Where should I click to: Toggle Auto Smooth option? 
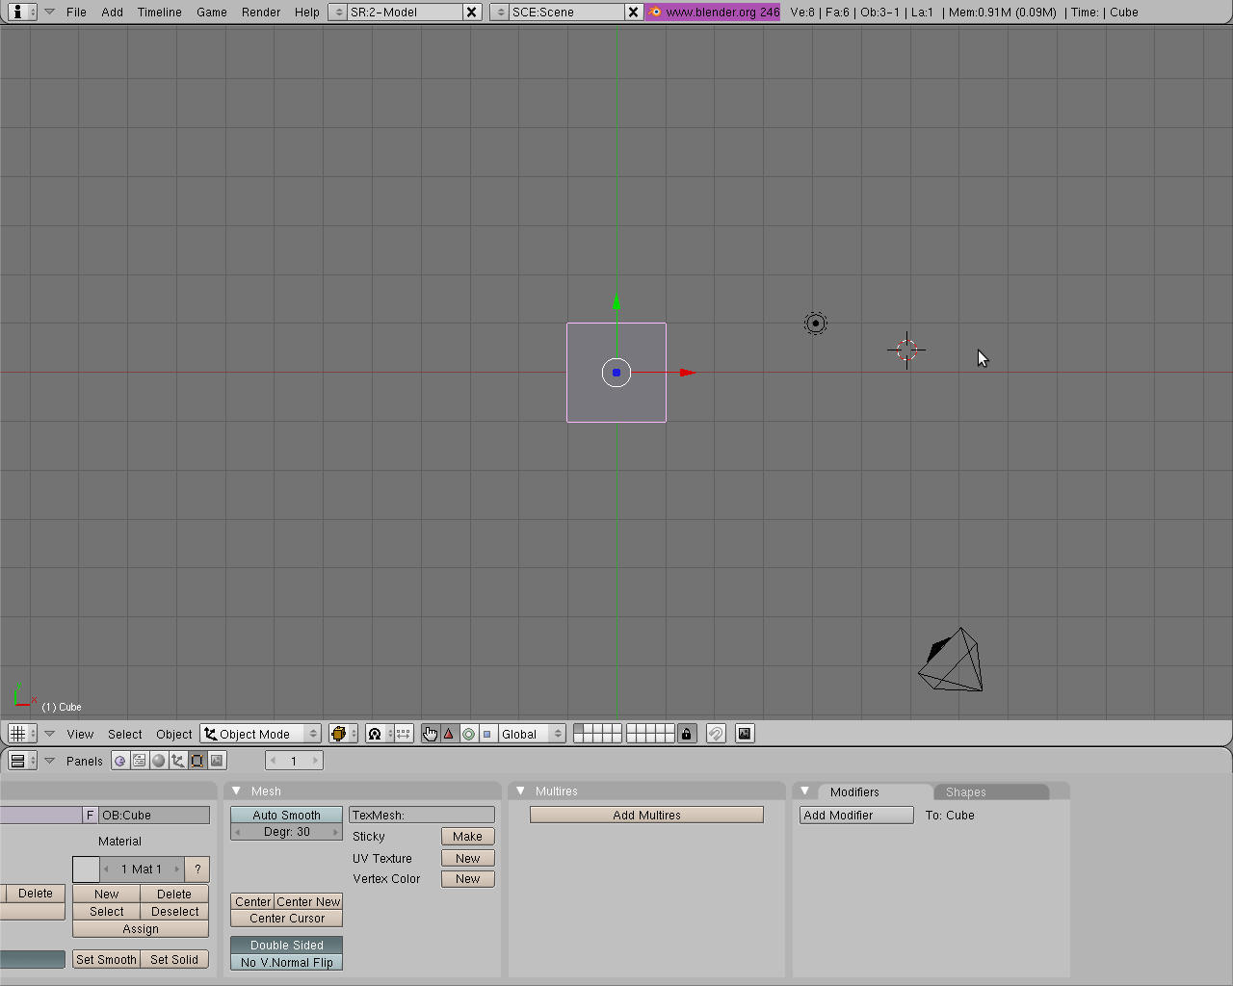click(286, 815)
